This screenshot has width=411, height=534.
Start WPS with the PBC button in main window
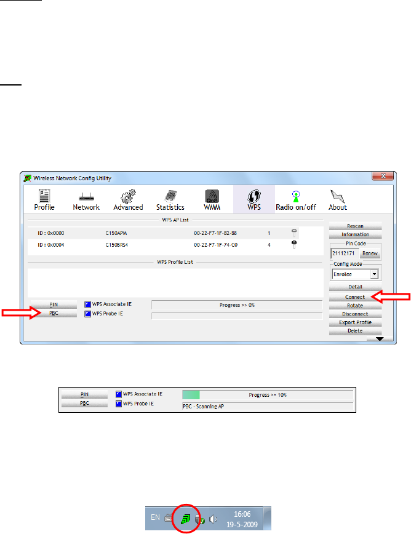point(54,313)
